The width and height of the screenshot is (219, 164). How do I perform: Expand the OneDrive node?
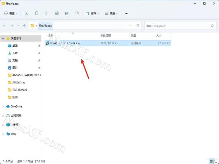(3, 106)
